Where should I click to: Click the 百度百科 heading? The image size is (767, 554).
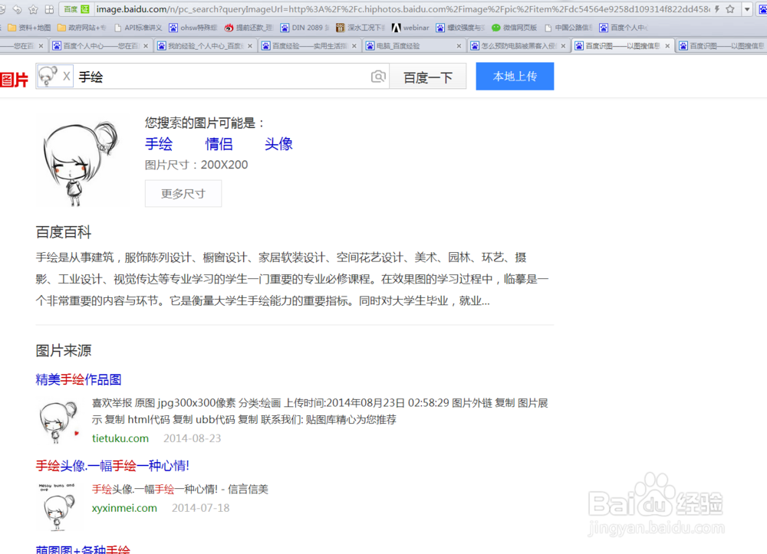pos(64,232)
